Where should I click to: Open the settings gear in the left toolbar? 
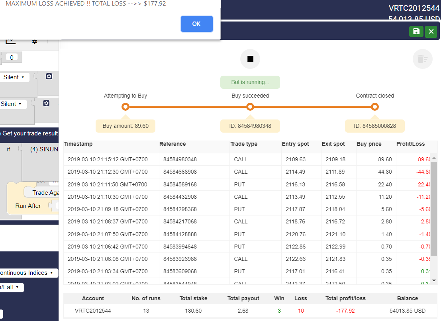pyautogui.click(x=34, y=41)
